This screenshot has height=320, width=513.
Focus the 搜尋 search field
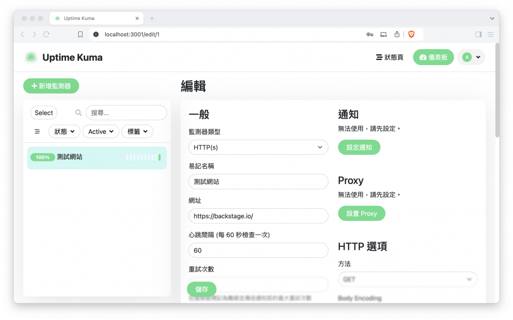pyautogui.click(x=126, y=113)
